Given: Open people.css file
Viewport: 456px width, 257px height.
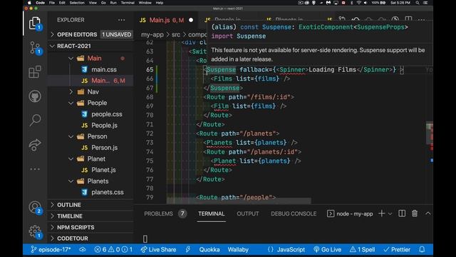Looking at the screenshot, I should [x=107, y=114].
